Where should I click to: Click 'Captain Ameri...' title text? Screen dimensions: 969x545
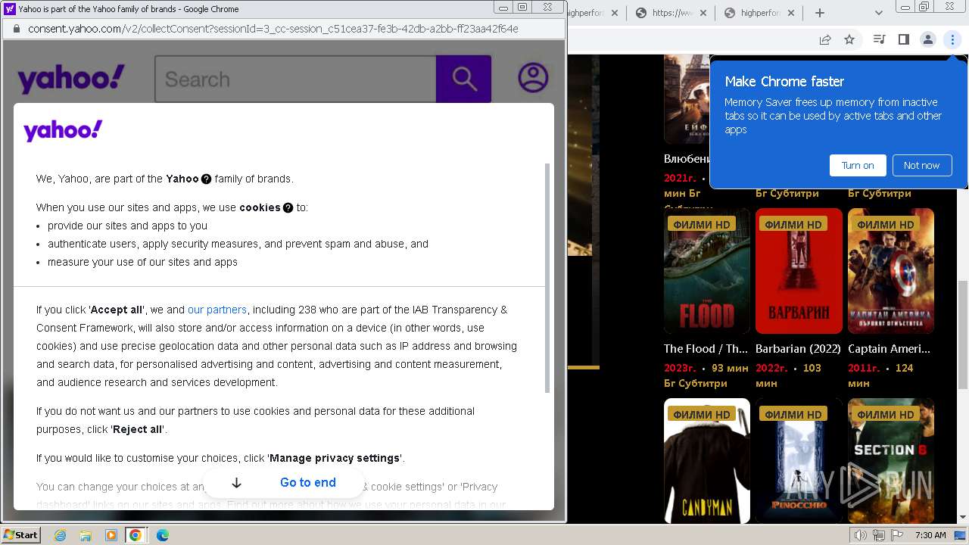tap(889, 349)
